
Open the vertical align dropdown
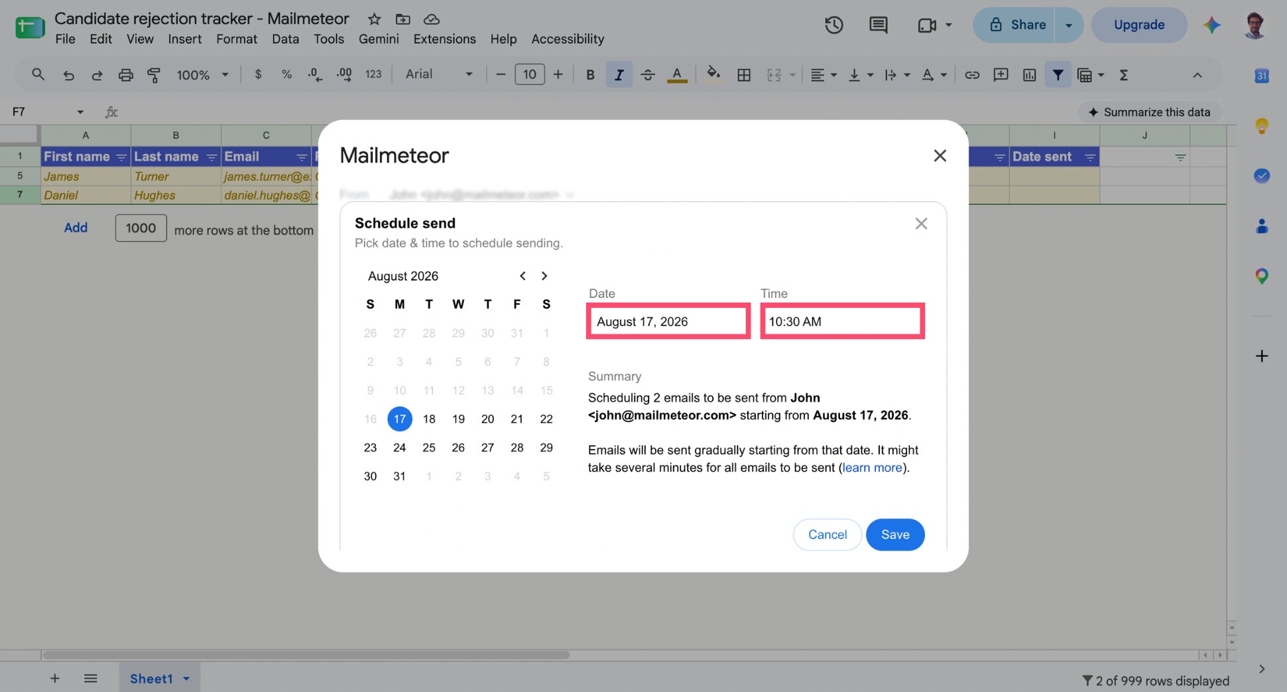tap(861, 75)
